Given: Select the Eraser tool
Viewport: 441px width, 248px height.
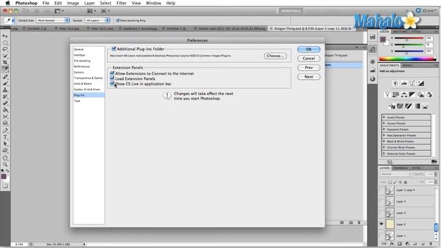Looking at the screenshot, I should click(x=5, y=103).
